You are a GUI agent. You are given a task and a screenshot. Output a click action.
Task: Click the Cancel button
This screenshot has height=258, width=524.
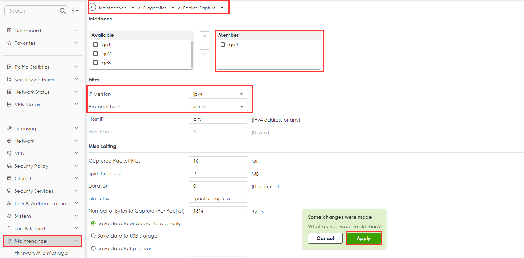[x=325, y=238]
